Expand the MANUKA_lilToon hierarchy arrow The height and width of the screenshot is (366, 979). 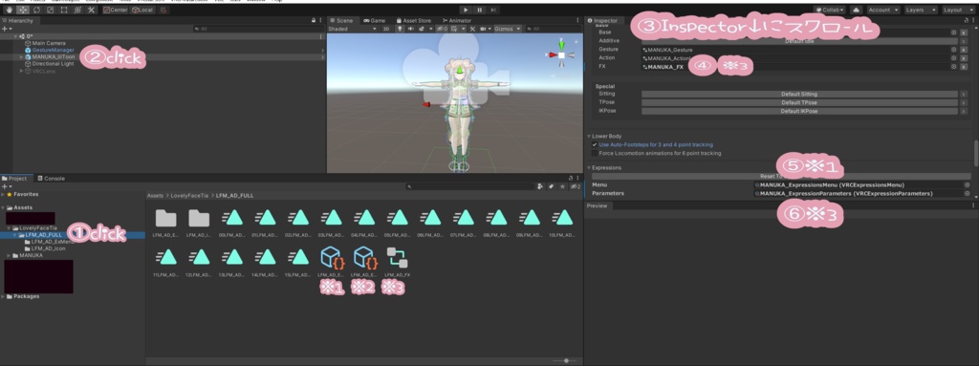coord(21,56)
